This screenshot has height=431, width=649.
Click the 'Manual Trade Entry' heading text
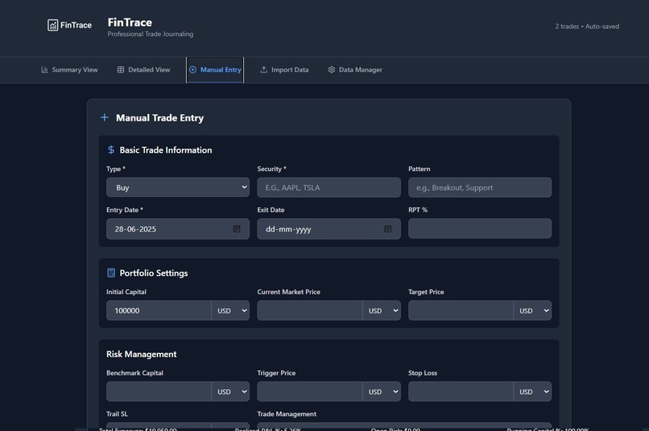(159, 118)
